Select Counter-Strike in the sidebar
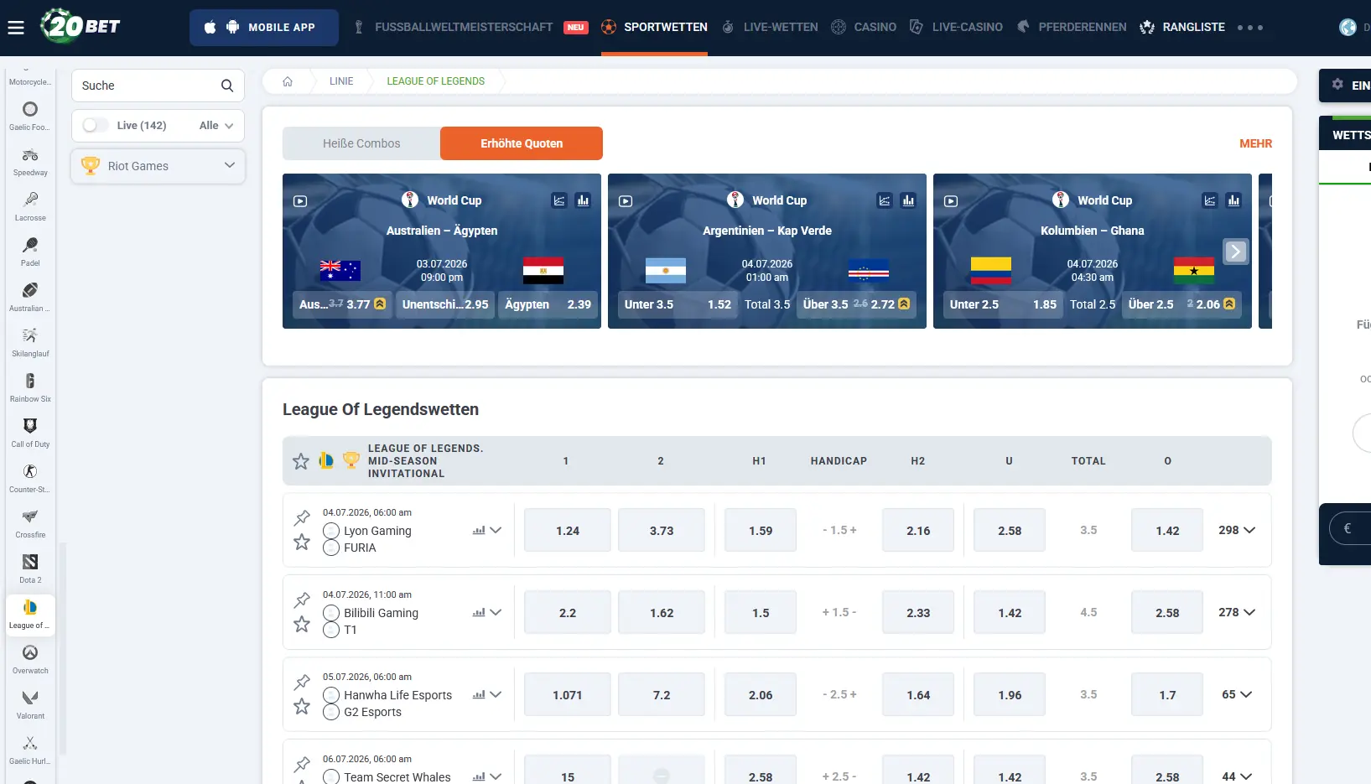The height and width of the screenshot is (784, 1371). [x=30, y=478]
